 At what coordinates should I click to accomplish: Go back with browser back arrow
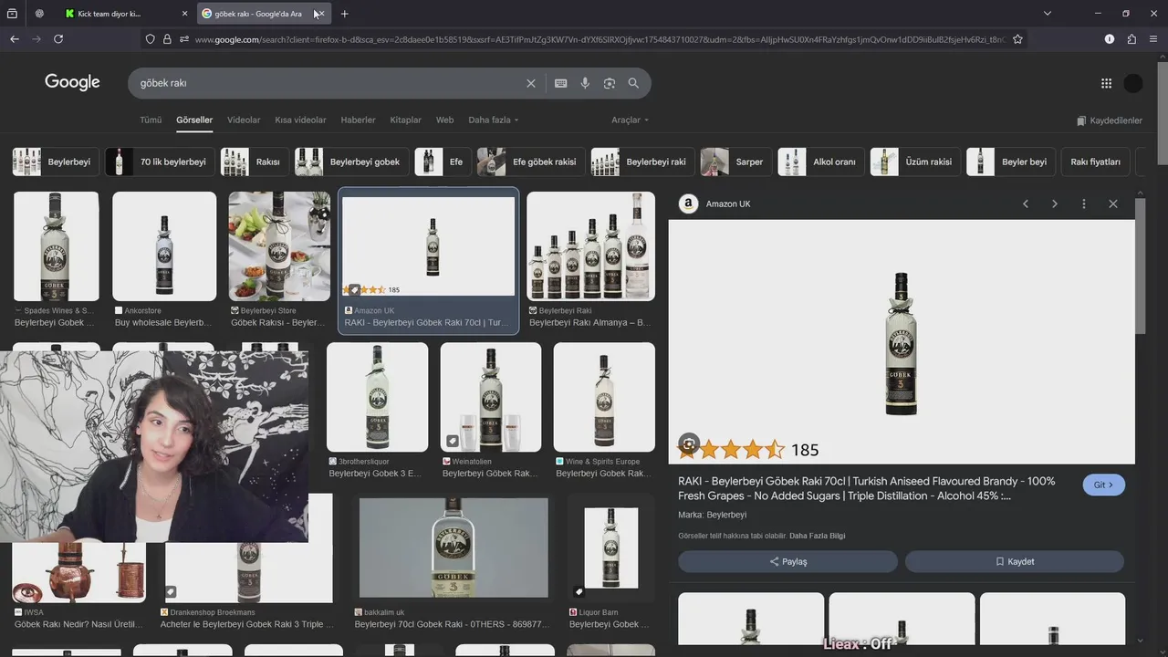(15, 39)
